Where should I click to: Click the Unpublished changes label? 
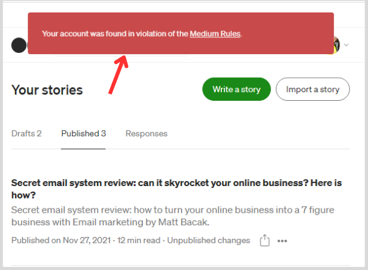pos(208,240)
